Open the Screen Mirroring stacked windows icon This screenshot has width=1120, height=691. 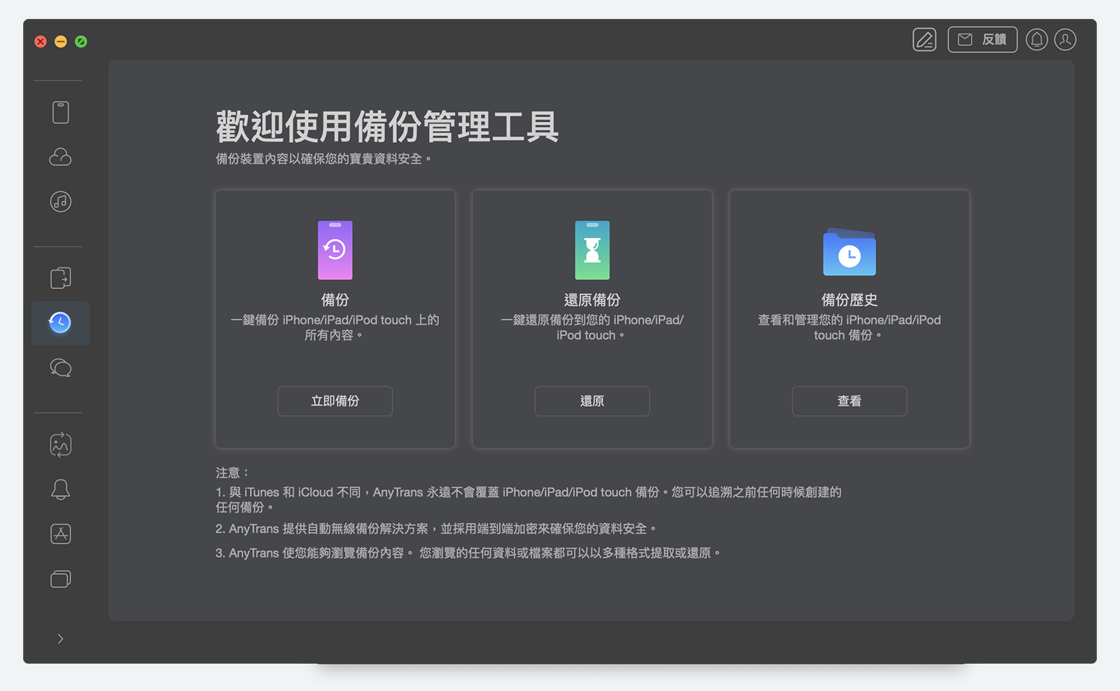point(61,579)
